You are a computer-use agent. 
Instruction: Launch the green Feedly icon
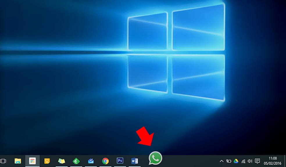[76, 161]
